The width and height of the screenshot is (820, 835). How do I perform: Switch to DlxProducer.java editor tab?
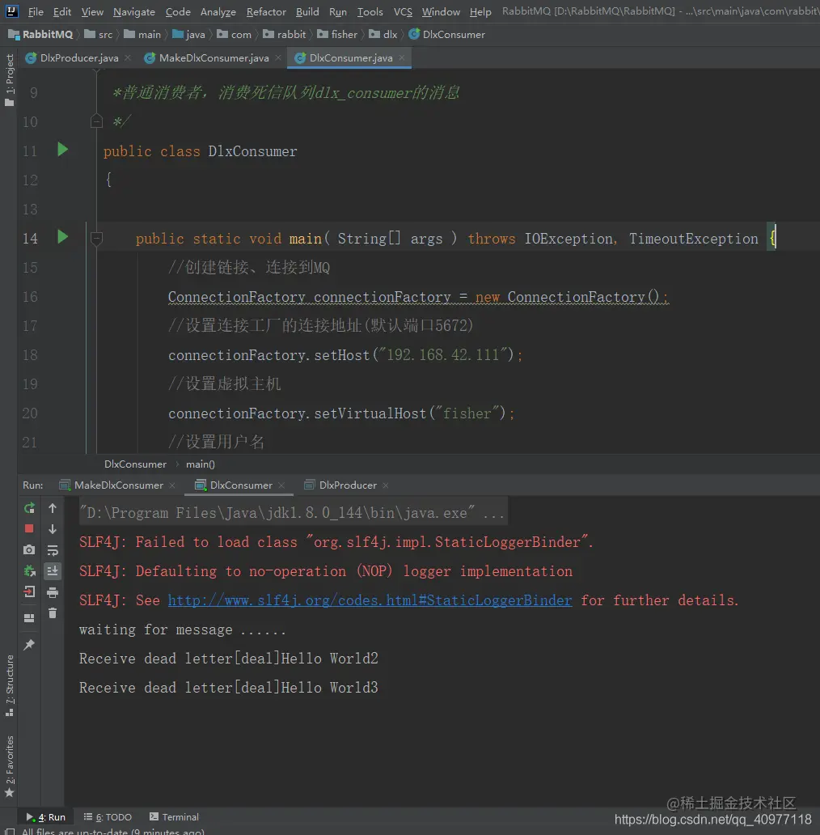point(78,57)
